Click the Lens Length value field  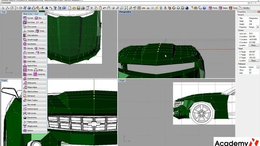[x=253, y=33]
